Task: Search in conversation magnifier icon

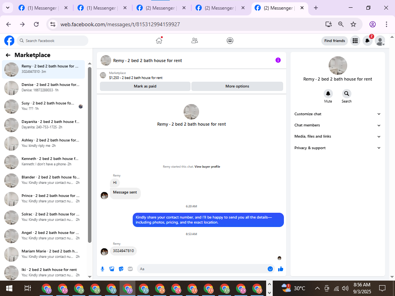Action: click(347, 94)
